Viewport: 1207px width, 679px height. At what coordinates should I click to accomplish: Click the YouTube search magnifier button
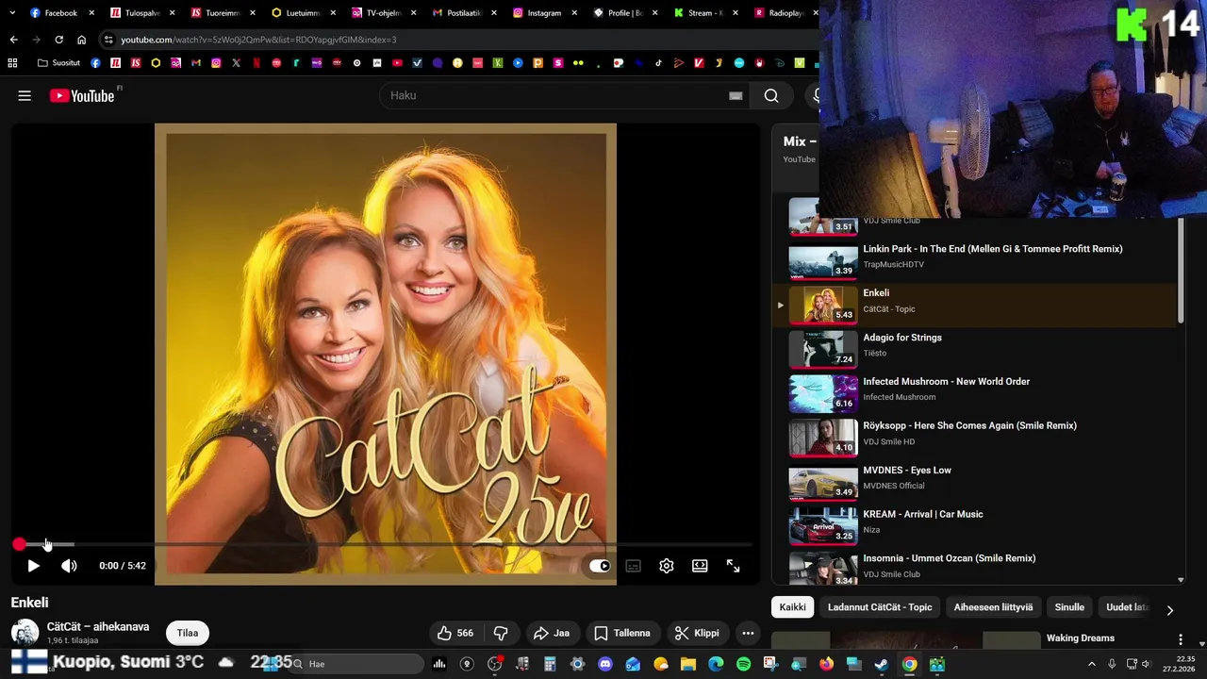point(771,95)
